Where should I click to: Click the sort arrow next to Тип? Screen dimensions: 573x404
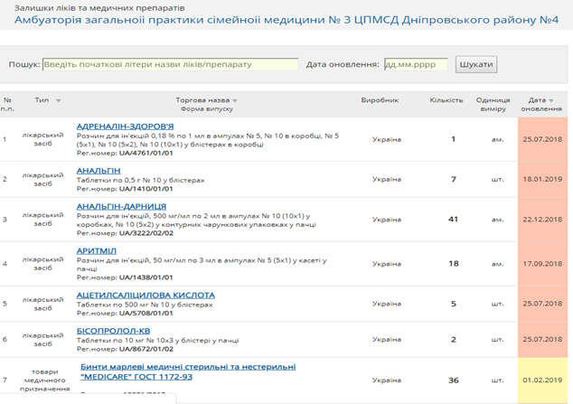[x=59, y=100]
